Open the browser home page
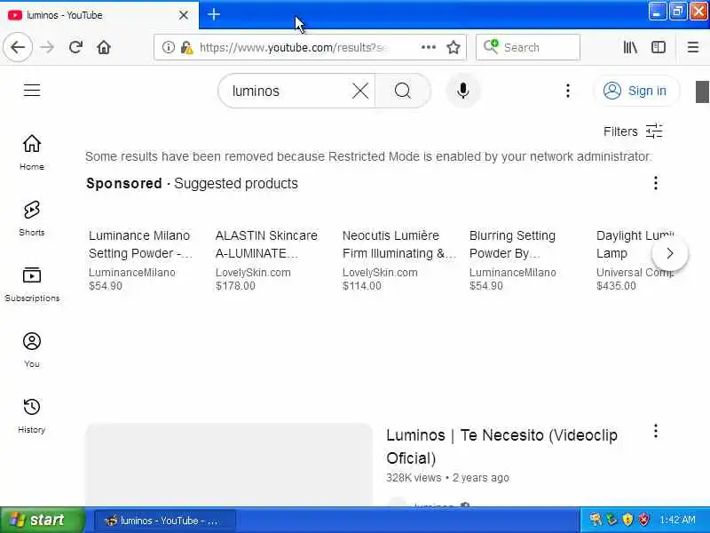710x533 pixels. (104, 47)
